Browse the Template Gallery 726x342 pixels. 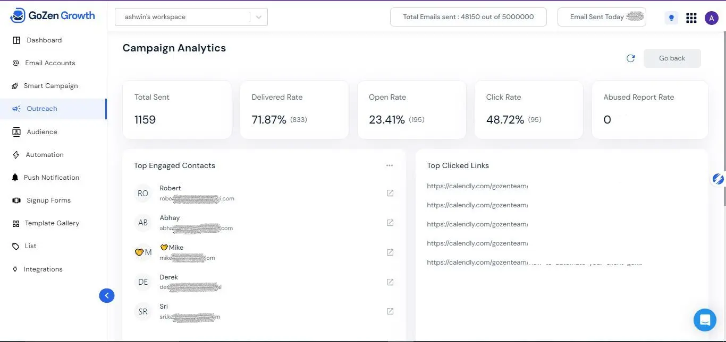click(x=51, y=223)
